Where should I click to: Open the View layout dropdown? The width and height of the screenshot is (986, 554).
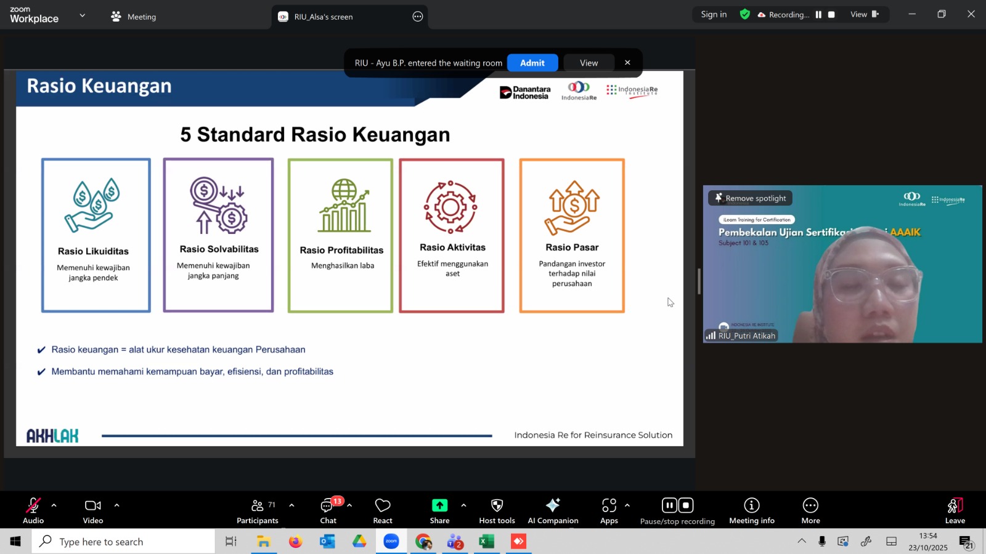[864, 15]
